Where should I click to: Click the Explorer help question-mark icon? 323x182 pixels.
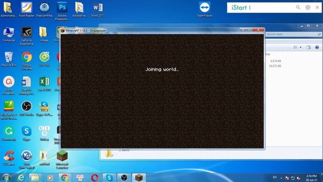coord(317,47)
